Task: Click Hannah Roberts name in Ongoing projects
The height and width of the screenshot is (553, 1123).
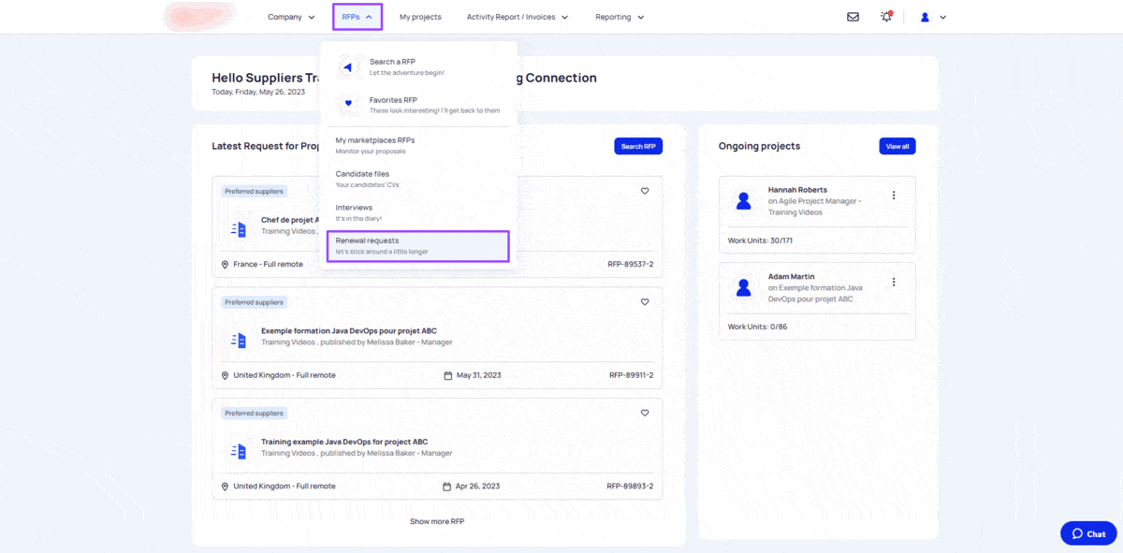Action: pyautogui.click(x=797, y=190)
